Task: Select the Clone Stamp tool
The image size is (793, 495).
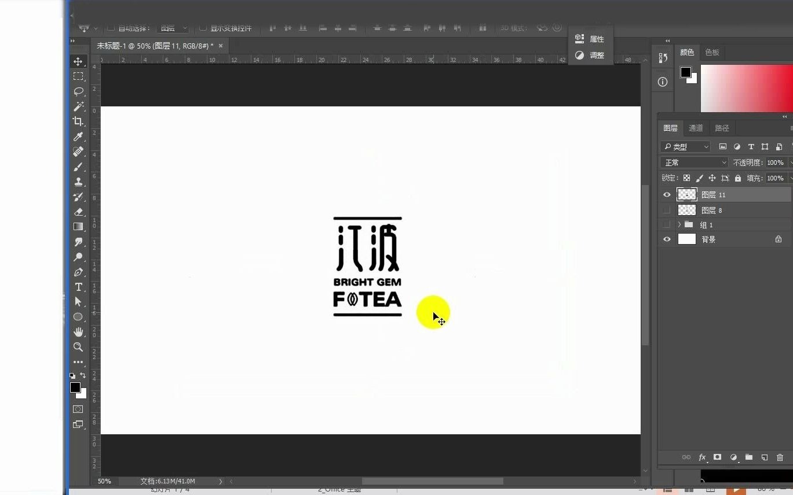Action: [78, 182]
